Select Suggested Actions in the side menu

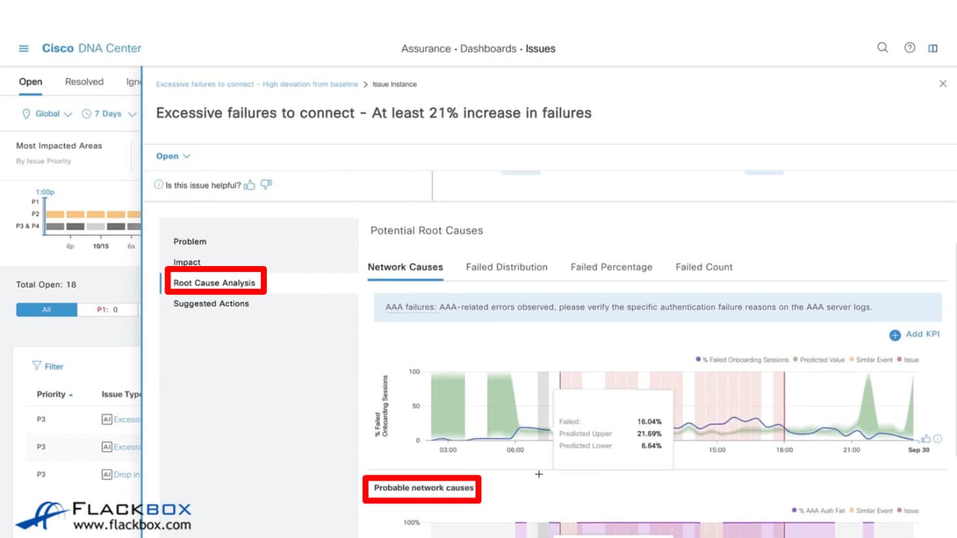211,303
